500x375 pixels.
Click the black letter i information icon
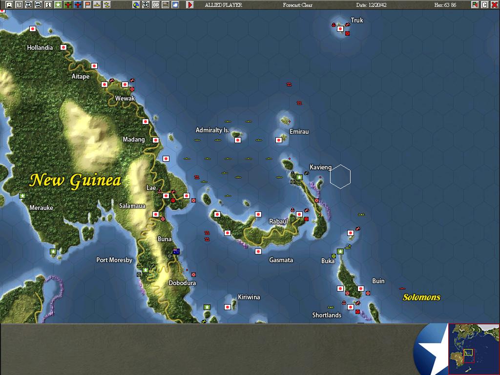48,5
